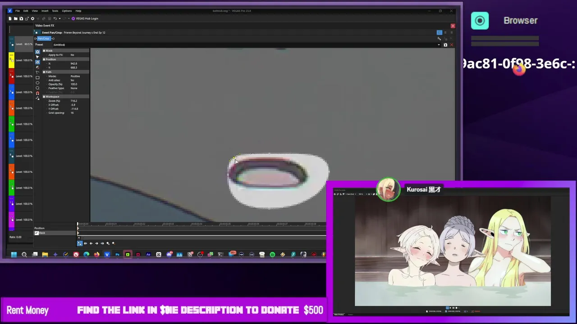This screenshot has width=577, height=324.
Task: Open Firefox from the taskbar
Action: (x=96, y=255)
